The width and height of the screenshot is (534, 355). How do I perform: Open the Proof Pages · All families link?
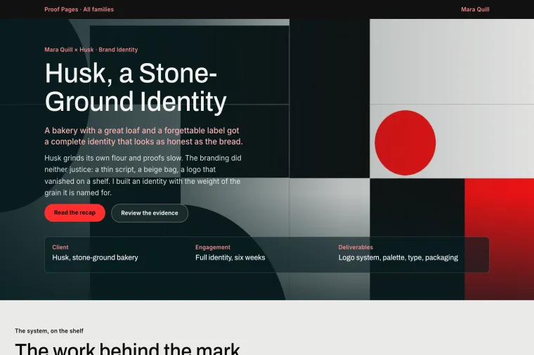[79, 10]
